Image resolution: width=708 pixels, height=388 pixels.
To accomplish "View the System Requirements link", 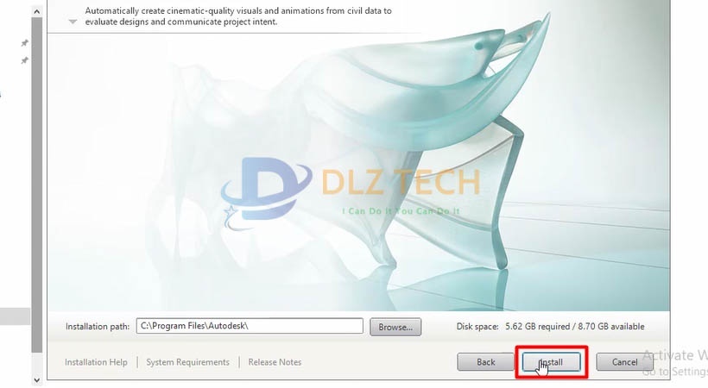I will click(187, 362).
